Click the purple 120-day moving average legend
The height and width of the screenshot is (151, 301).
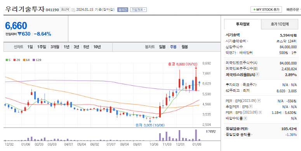coord(37,60)
